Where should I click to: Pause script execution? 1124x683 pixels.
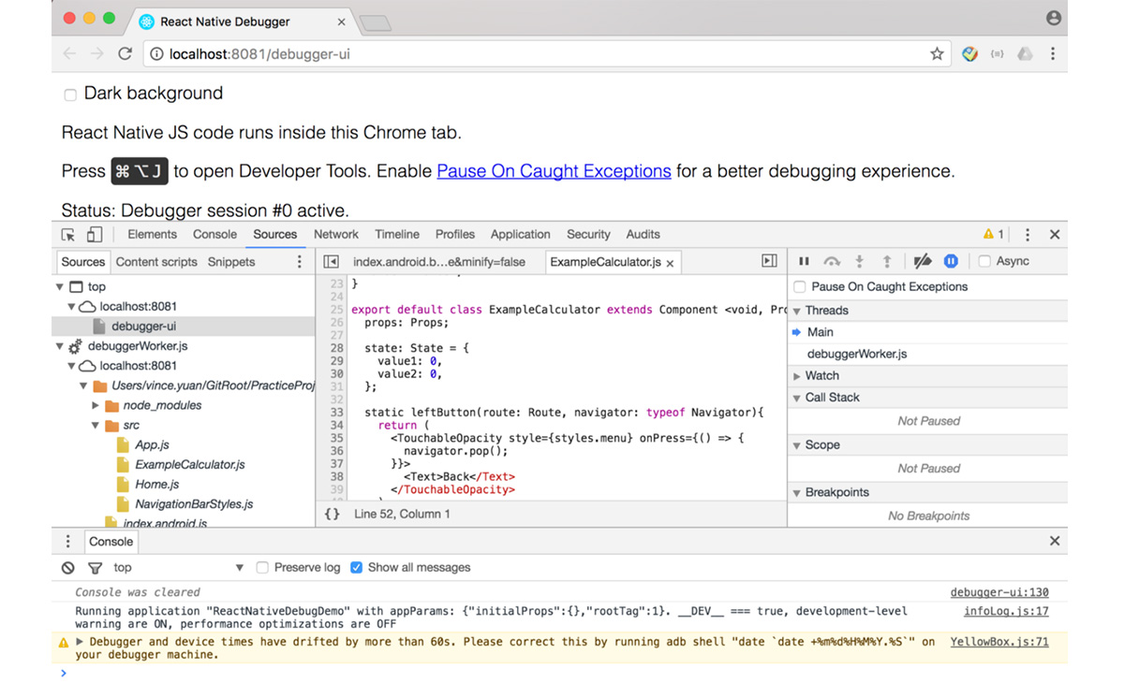click(x=804, y=261)
